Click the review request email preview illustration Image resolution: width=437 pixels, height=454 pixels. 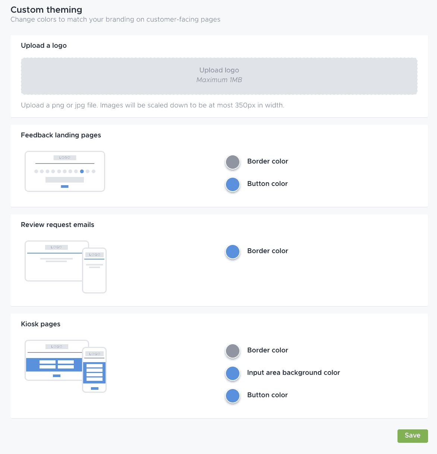click(x=54, y=261)
